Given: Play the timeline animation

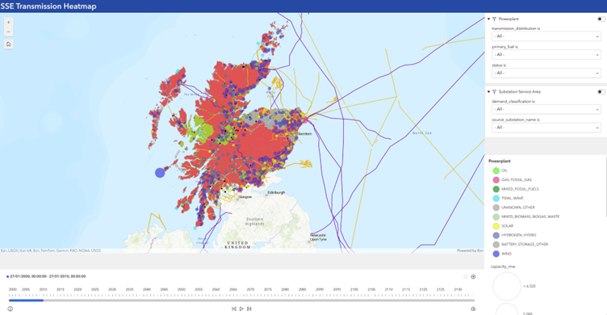Looking at the screenshot, I should (241, 309).
